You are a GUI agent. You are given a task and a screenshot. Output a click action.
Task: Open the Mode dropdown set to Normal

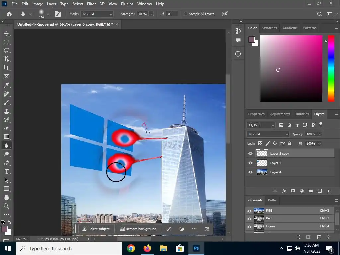tap(97, 14)
